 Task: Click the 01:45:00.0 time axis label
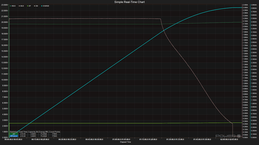[198, 139]
